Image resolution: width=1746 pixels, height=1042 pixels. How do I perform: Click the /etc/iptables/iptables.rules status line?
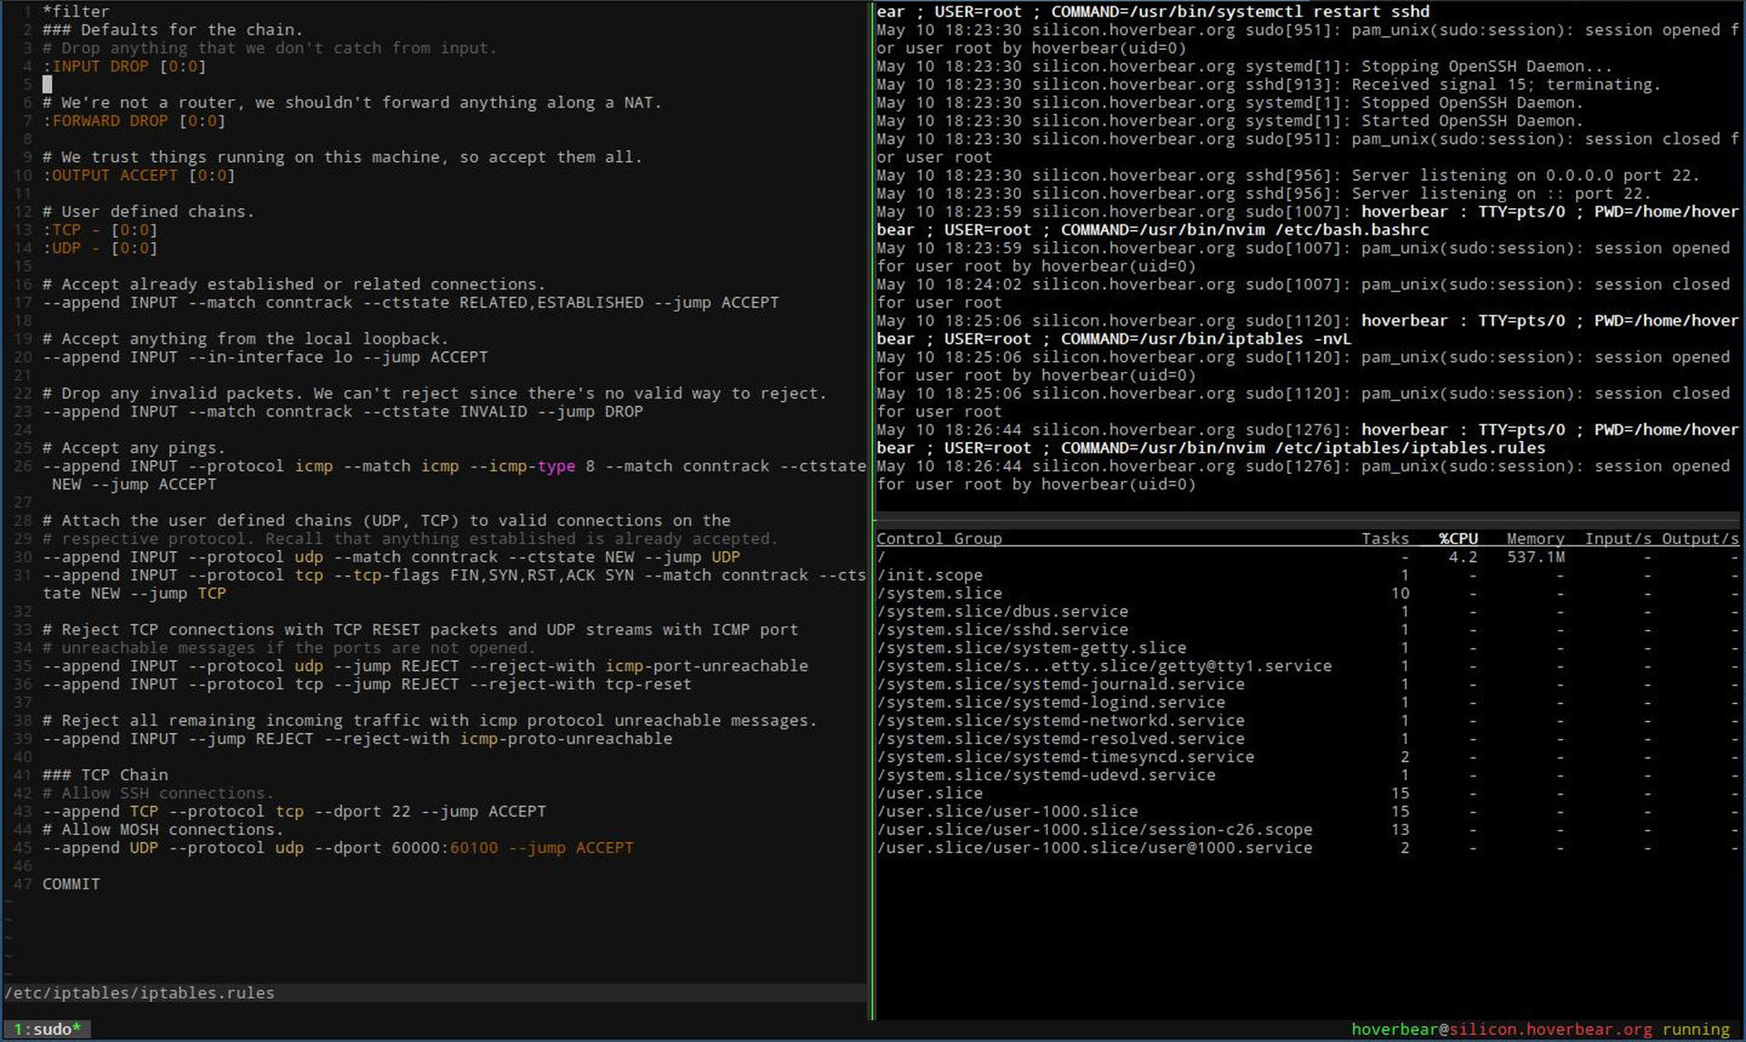pos(139,993)
